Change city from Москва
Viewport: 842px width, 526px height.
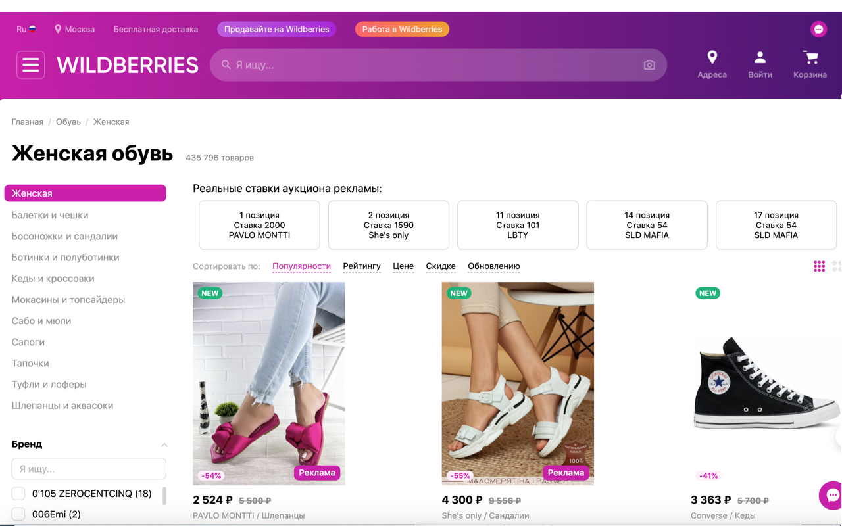[x=74, y=29]
